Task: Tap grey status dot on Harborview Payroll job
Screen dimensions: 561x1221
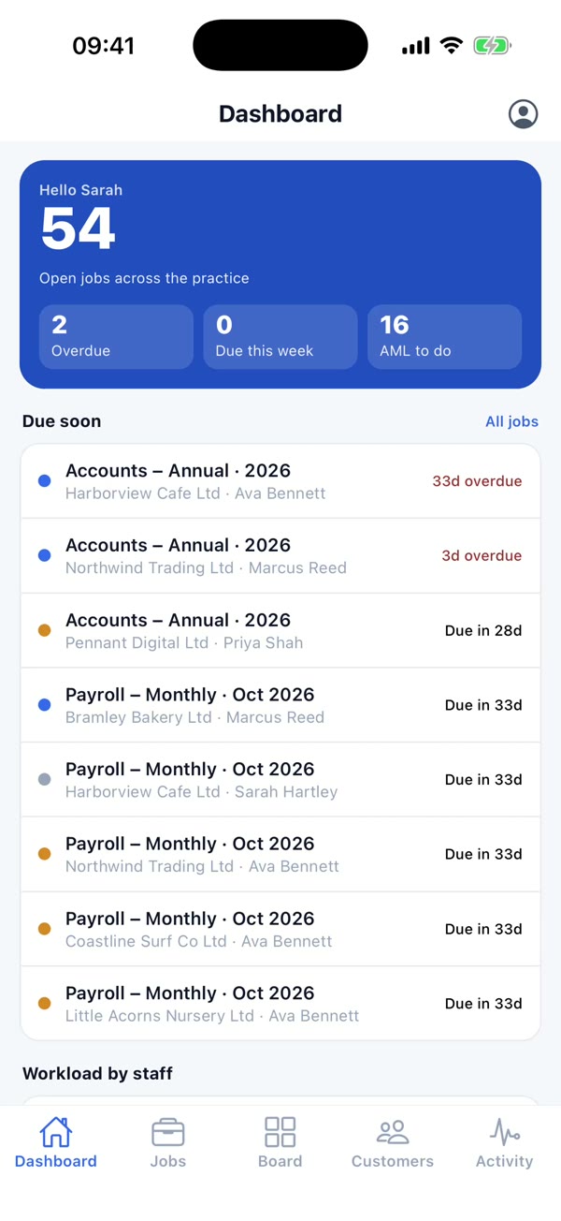Action: click(x=44, y=780)
